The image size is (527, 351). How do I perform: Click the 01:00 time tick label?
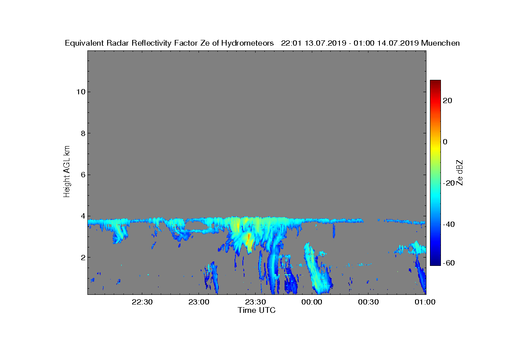[x=425, y=302]
